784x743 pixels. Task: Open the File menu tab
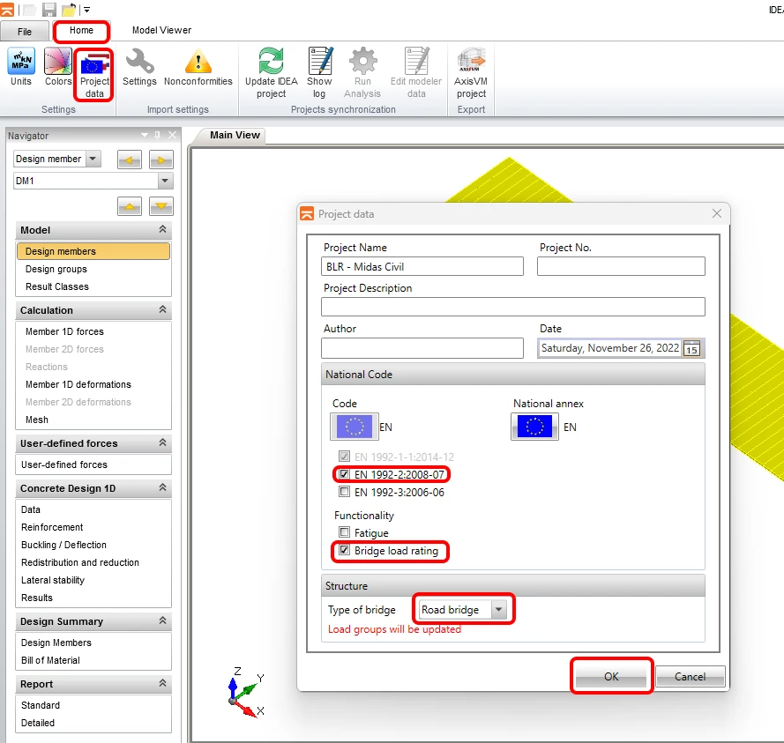25,32
